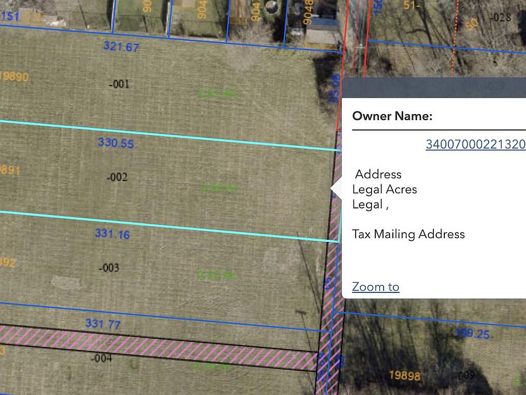
Task: Click the Tax Mailing Address text
Action: (x=409, y=234)
